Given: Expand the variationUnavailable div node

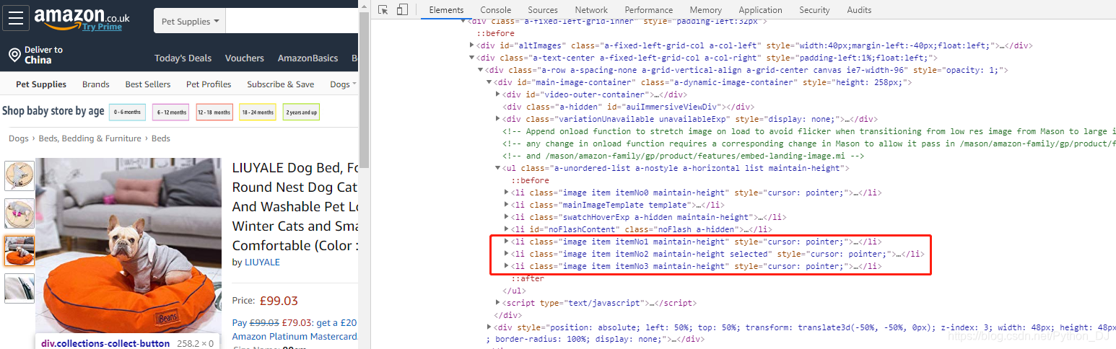Looking at the screenshot, I should tap(497, 119).
